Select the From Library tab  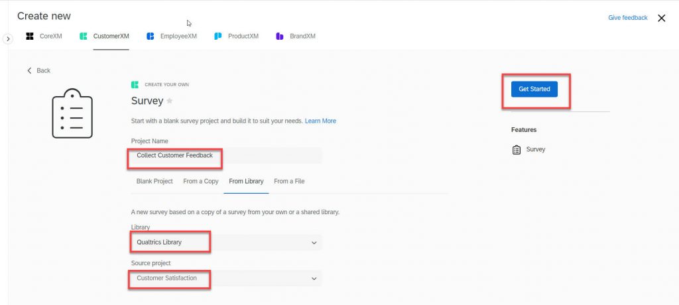pyautogui.click(x=246, y=182)
